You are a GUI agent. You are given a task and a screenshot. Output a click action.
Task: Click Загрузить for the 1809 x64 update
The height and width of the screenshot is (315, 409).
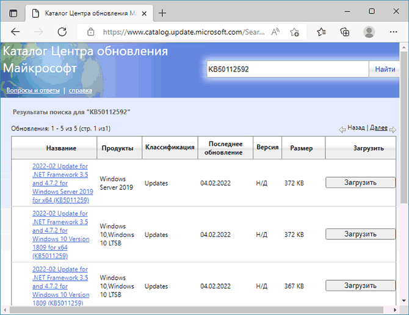coord(360,234)
